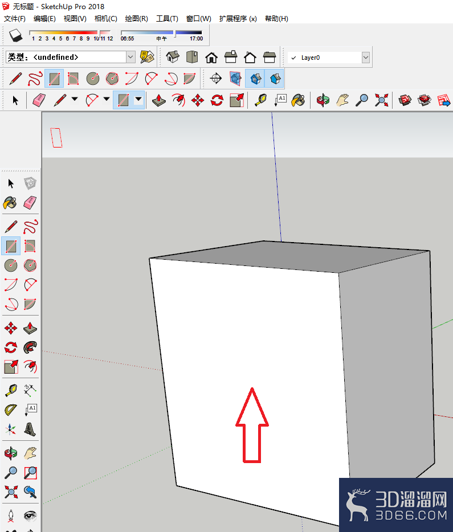Open the 3D Warehouse
453x532 pixels.
click(405, 100)
